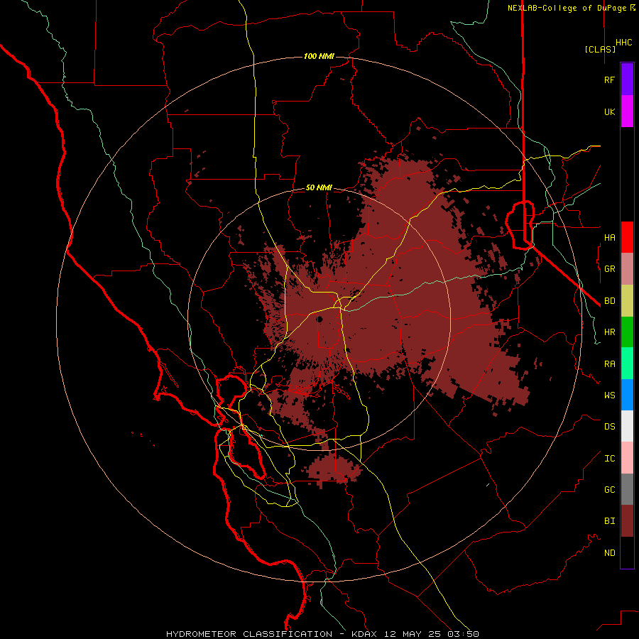Click the GR legend label

tap(609, 269)
